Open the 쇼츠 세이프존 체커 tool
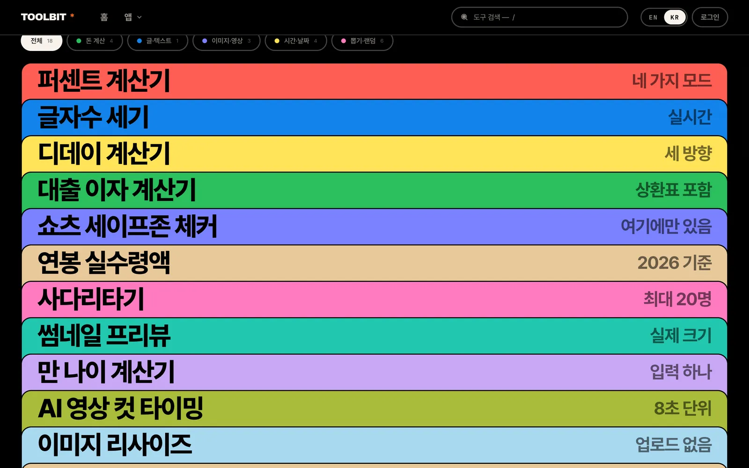 click(374, 227)
